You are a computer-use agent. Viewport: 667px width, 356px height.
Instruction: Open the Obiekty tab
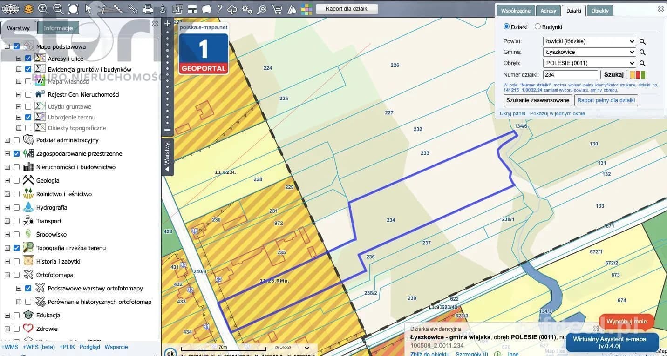click(x=600, y=11)
